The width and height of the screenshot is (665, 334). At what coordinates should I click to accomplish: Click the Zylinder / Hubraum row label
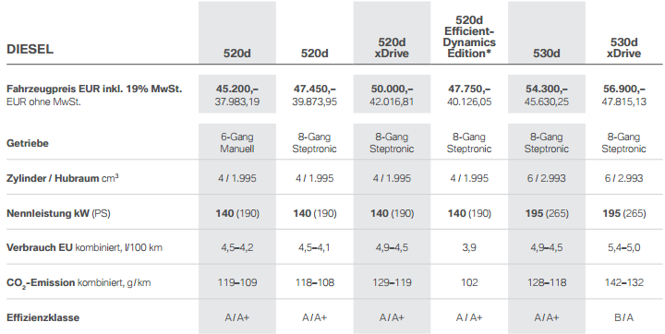(x=63, y=178)
